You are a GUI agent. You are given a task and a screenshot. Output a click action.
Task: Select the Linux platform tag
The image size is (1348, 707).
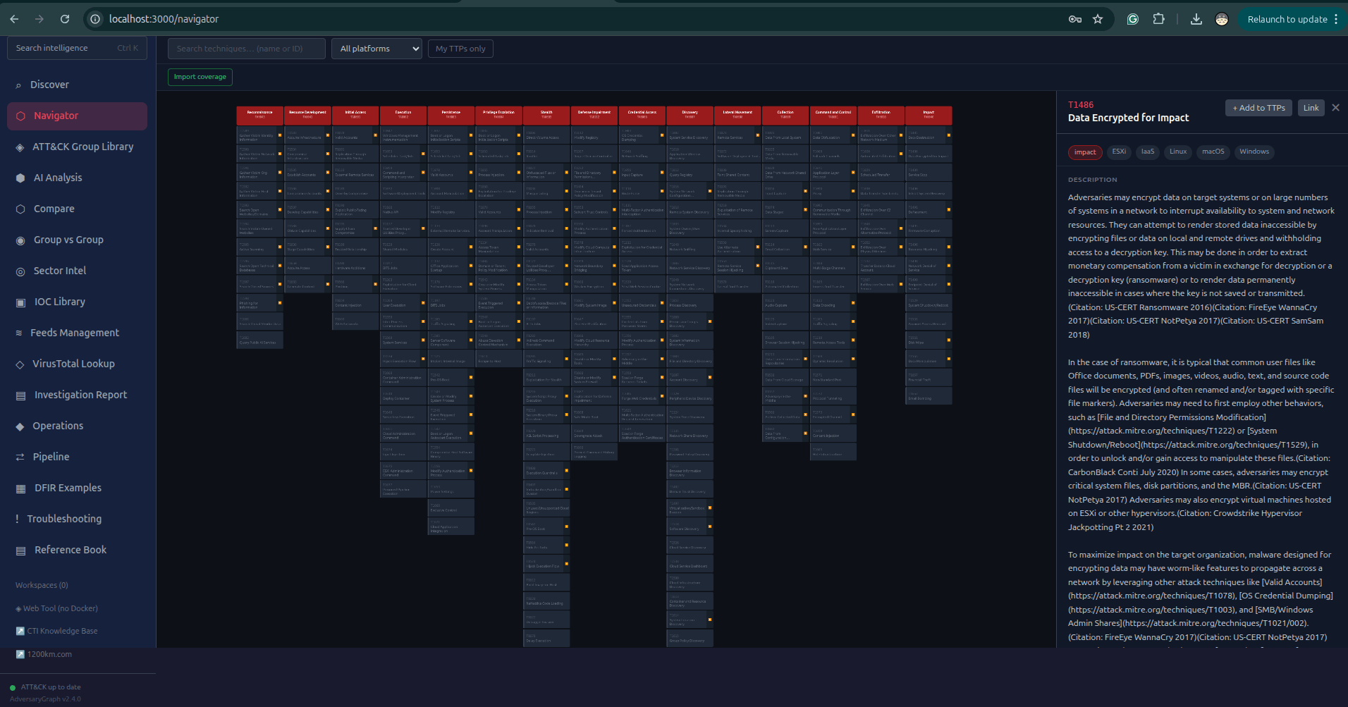pos(1178,152)
